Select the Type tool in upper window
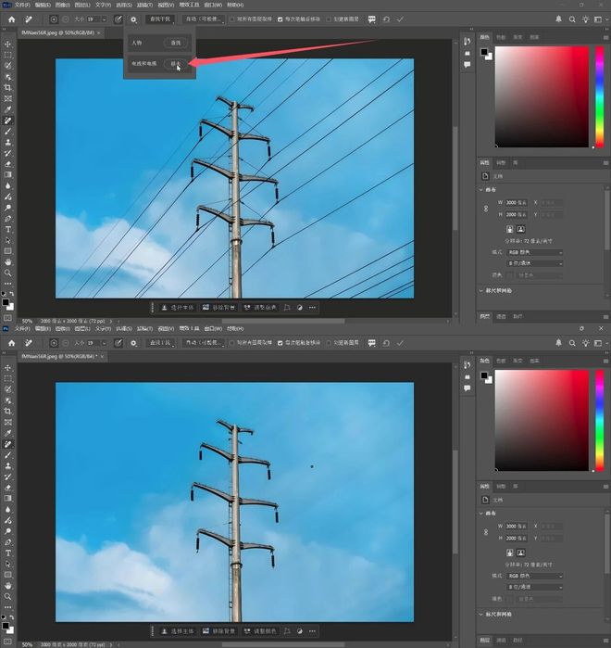 (7, 229)
